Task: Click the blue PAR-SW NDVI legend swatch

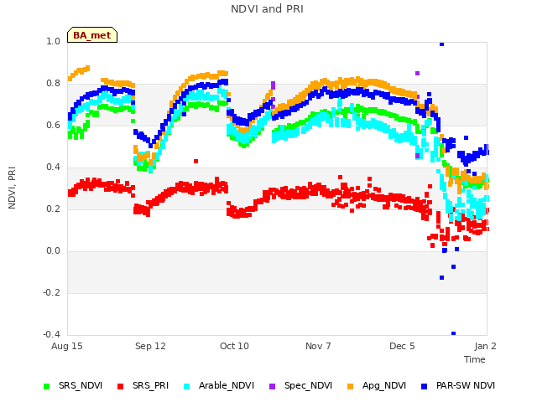Action: pyautogui.click(x=425, y=386)
